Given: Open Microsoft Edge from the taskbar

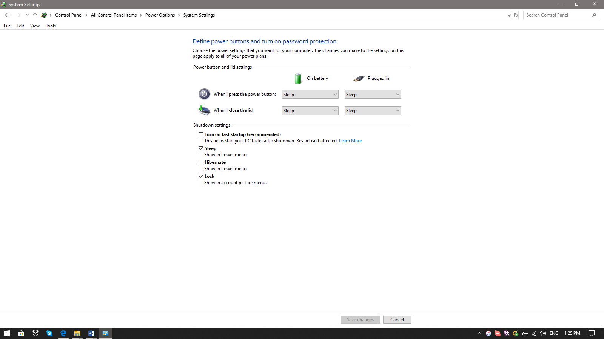Looking at the screenshot, I should (x=63, y=333).
